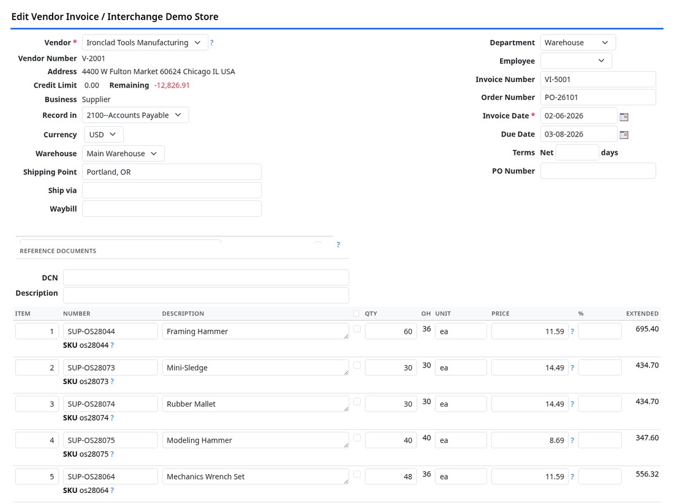Click the Waybill field
Image resolution: width=674 pixels, height=504 pixels.
(172, 209)
